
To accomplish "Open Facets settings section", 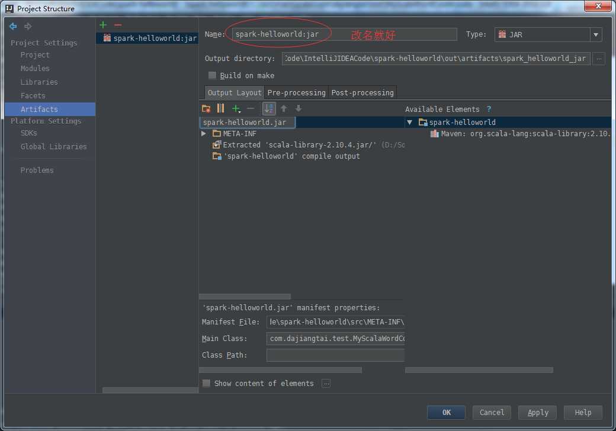I will click(x=33, y=95).
